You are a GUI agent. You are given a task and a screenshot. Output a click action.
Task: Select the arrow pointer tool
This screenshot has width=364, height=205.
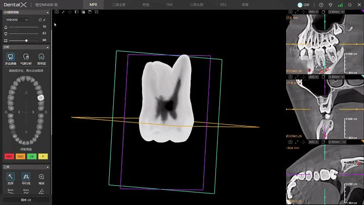(x=11, y=177)
